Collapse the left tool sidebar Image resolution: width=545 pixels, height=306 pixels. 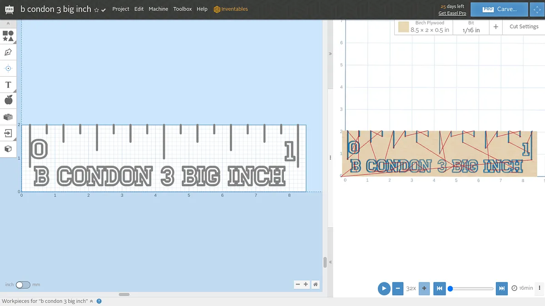[8, 23]
